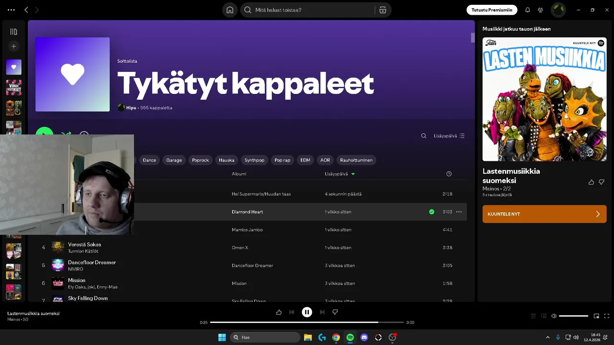Select the Synthpop filter chip
Viewport: 614px width, 345px height.
pyautogui.click(x=254, y=160)
